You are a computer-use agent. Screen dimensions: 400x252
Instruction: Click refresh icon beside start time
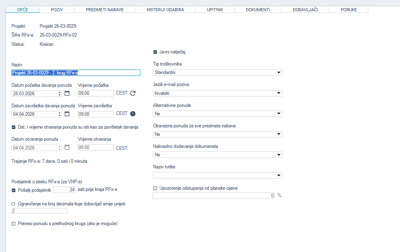[x=133, y=93]
